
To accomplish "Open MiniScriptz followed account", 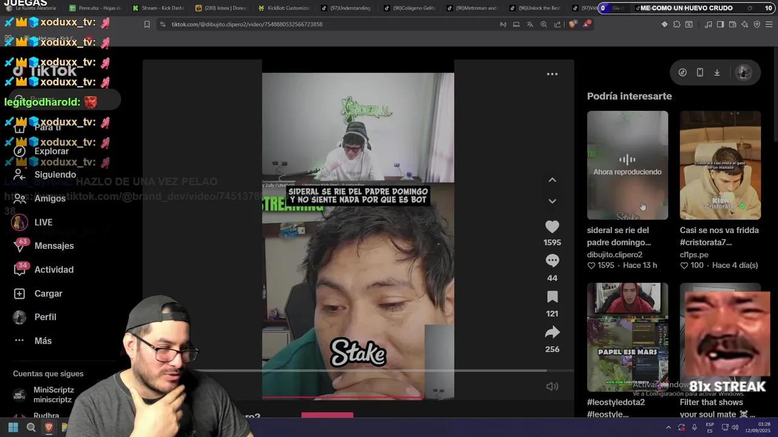I will 44,395.
